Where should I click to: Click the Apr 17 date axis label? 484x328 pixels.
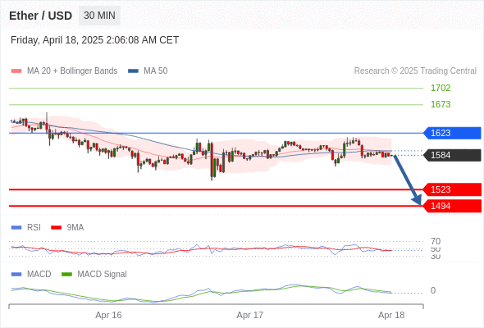249,315
